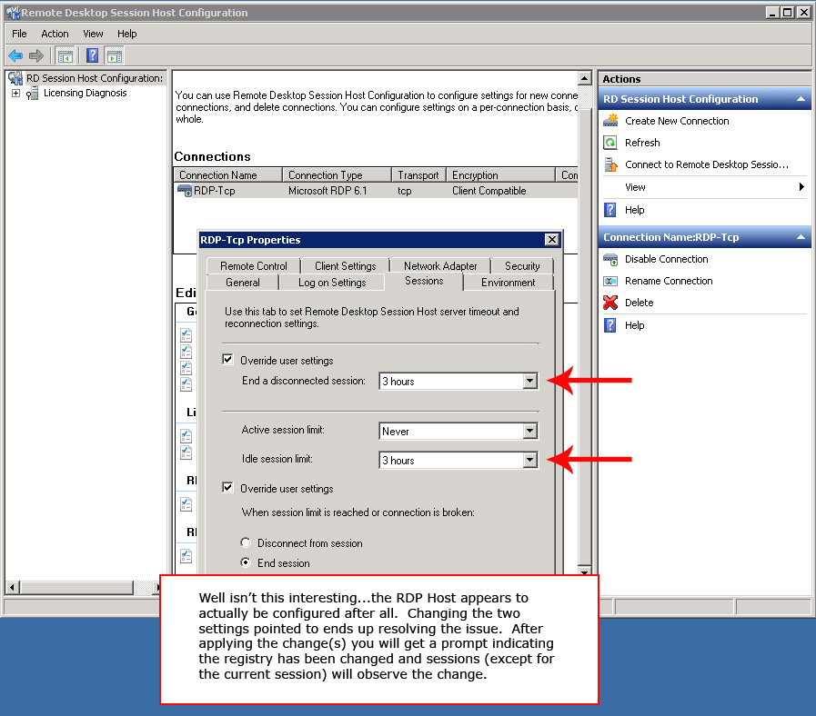This screenshot has width=816, height=716.
Task: Toggle the Show/Hide Action Pane toolbar icon
Action: tap(115, 55)
